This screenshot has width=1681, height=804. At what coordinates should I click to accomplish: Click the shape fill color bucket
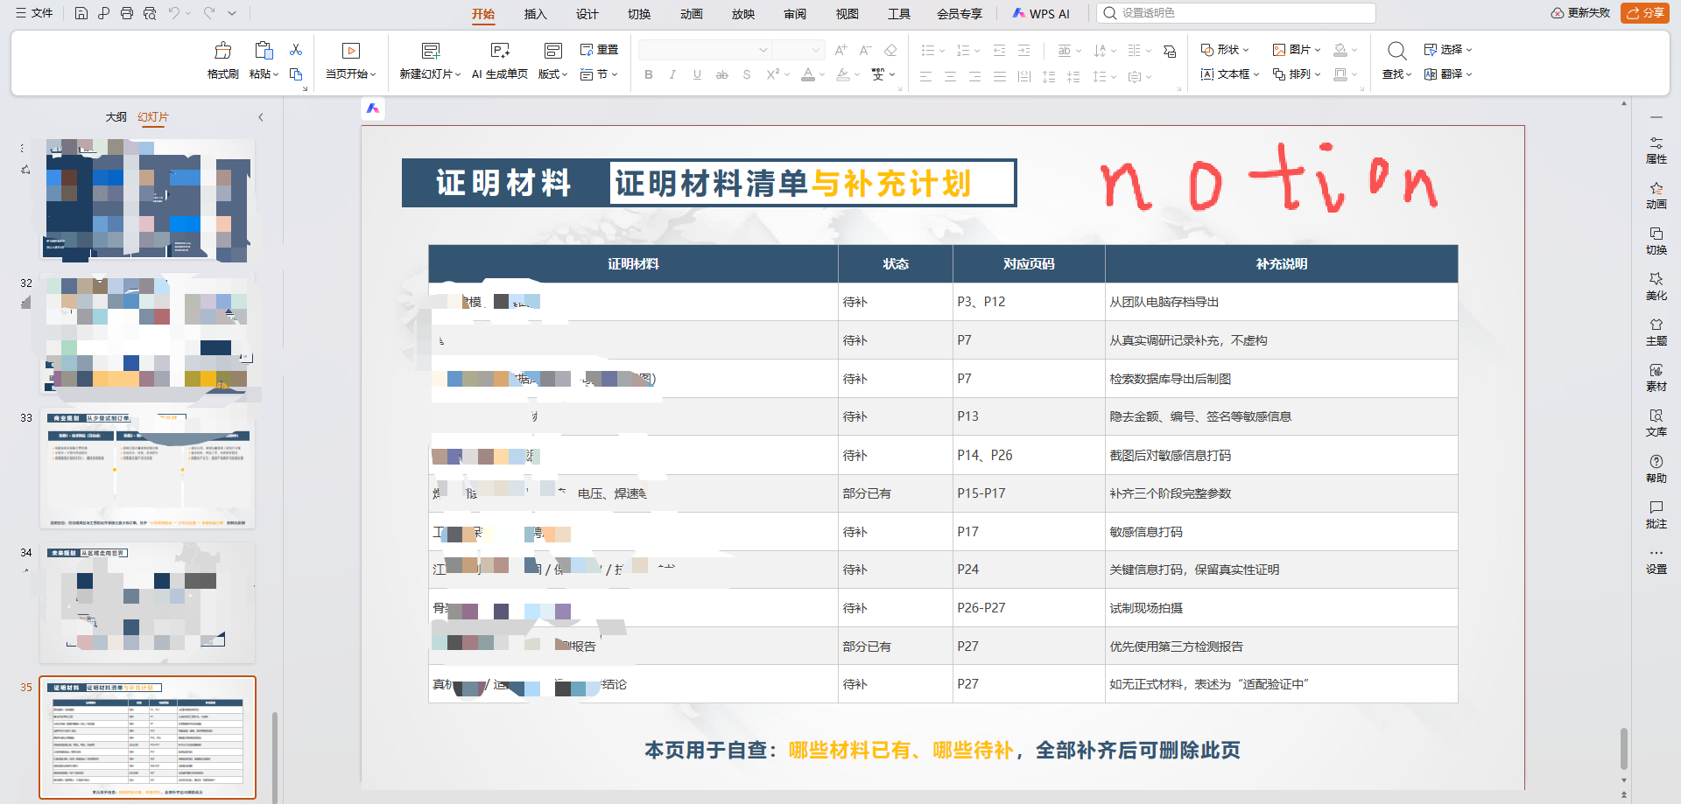(x=1340, y=50)
